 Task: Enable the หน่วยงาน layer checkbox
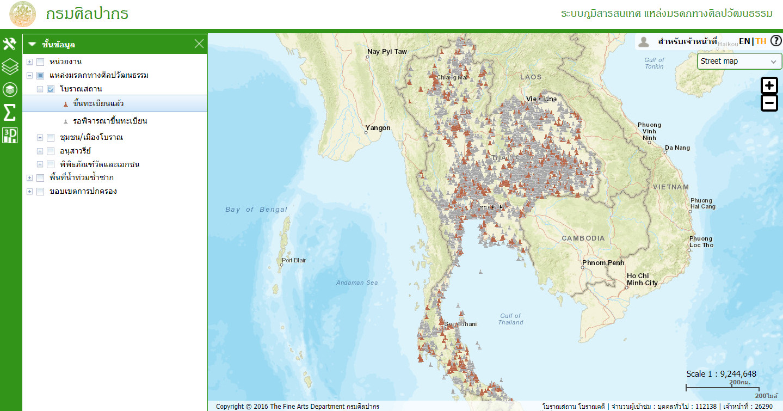pyautogui.click(x=40, y=62)
